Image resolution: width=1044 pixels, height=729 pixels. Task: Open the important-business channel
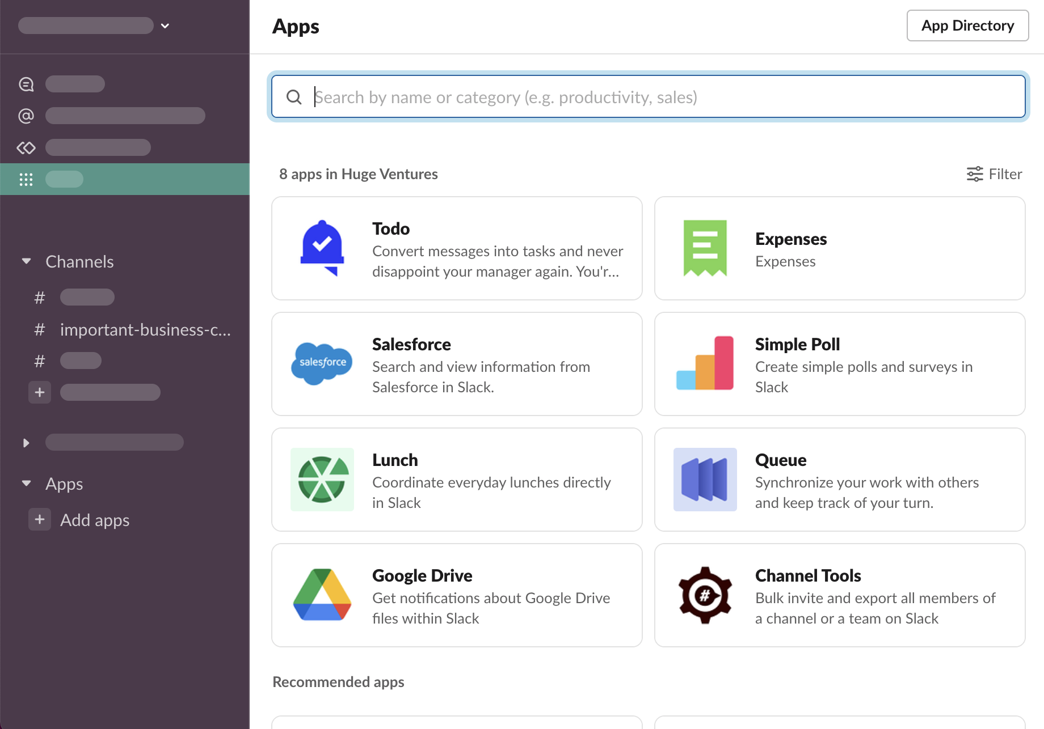pyautogui.click(x=145, y=329)
